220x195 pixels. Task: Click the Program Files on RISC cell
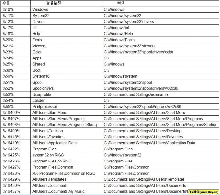[x=66, y=161]
